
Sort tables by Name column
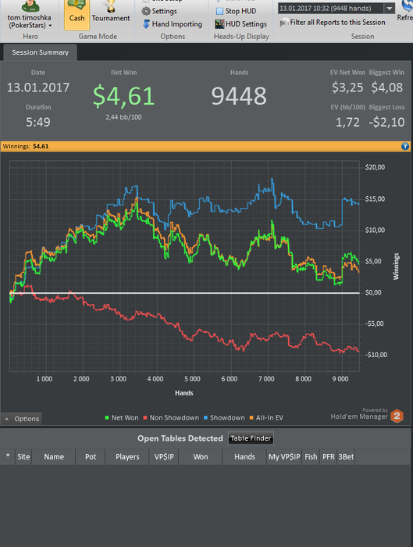[54, 456]
